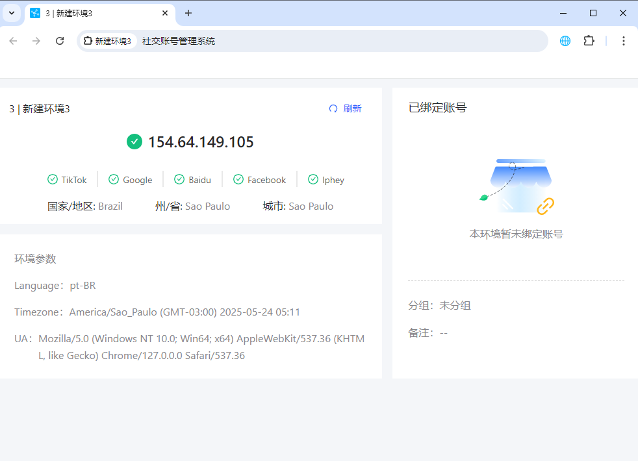638x461 pixels.
Task: Click the green IP verified checkmark icon
Action: [x=134, y=142]
